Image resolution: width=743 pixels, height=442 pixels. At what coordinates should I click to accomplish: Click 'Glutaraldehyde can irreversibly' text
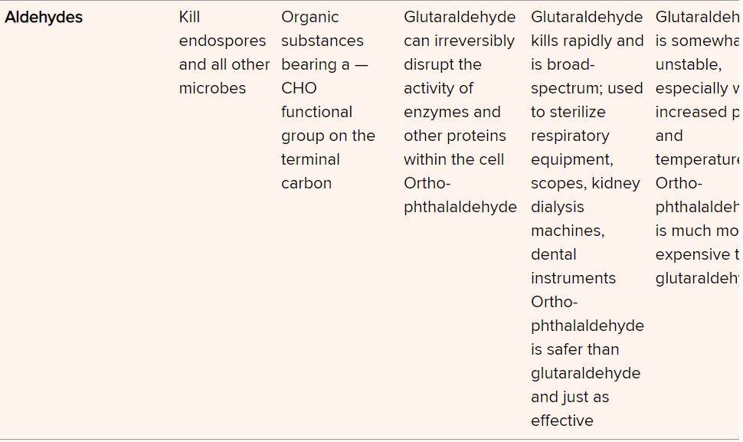pyautogui.click(x=460, y=29)
